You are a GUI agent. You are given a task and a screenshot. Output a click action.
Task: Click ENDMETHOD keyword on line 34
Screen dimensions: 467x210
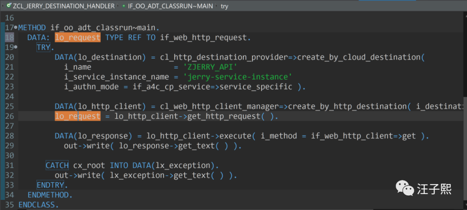tap(48, 195)
